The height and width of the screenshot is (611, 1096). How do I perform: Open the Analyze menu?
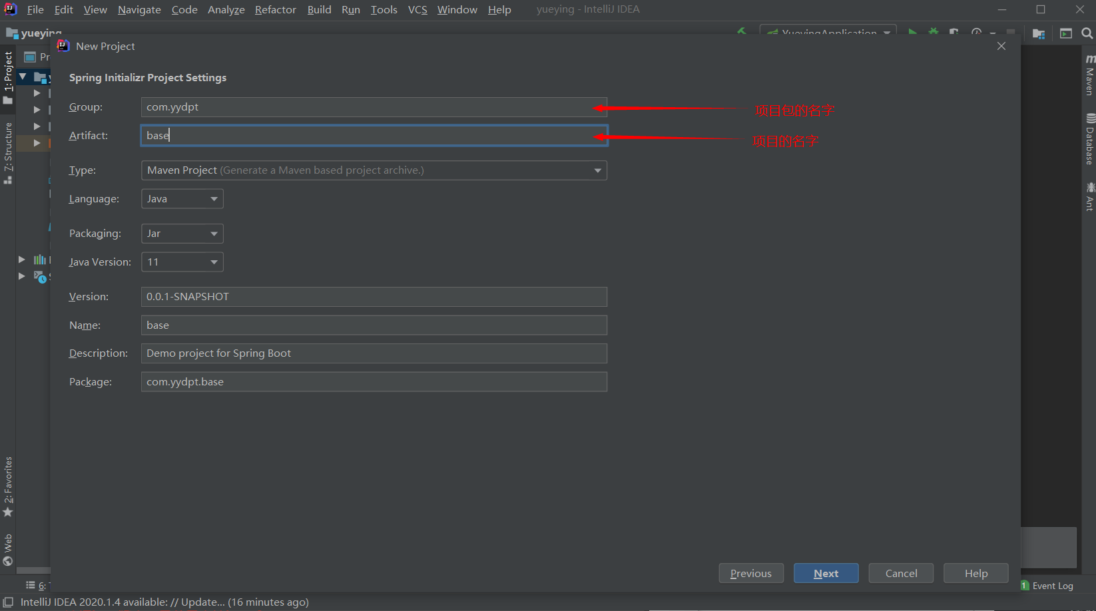tap(226, 9)
